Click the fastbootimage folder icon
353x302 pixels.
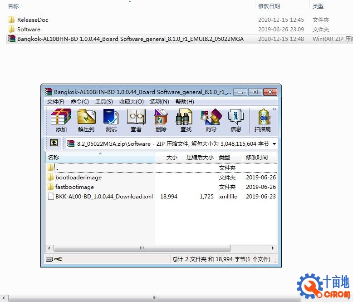pos(51,187)
